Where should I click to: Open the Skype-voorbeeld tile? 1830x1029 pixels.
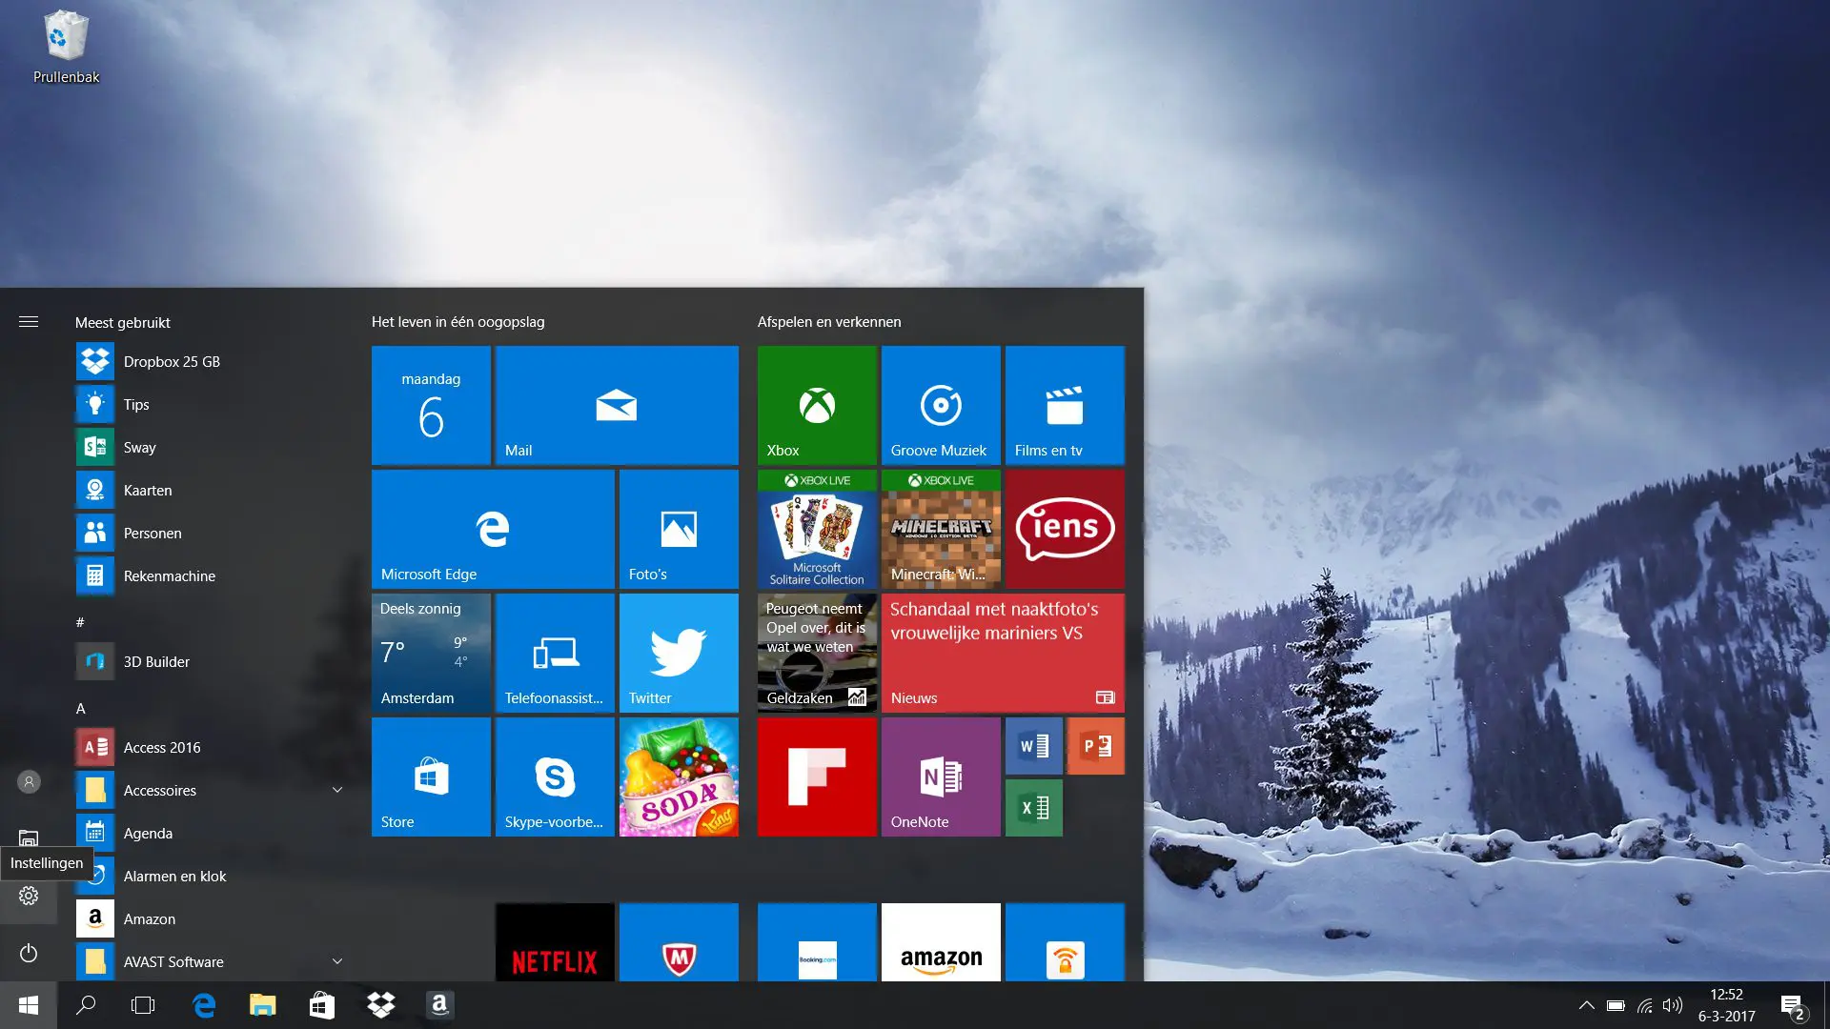pyautogui.click(x=555, y=777)
